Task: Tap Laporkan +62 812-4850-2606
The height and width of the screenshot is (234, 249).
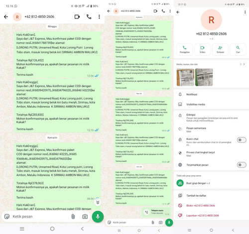Action: [211, 216]
